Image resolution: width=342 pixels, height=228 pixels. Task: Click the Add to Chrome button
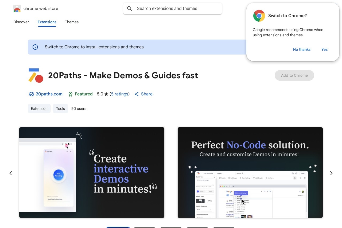coord(294,75)
